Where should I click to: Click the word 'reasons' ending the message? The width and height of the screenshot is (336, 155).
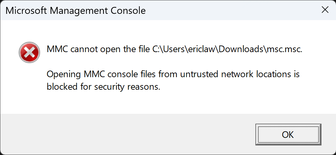click(x=145, y=87)
